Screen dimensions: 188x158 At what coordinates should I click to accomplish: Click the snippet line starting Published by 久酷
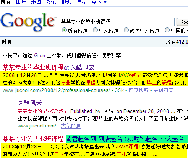click(103, 111)
